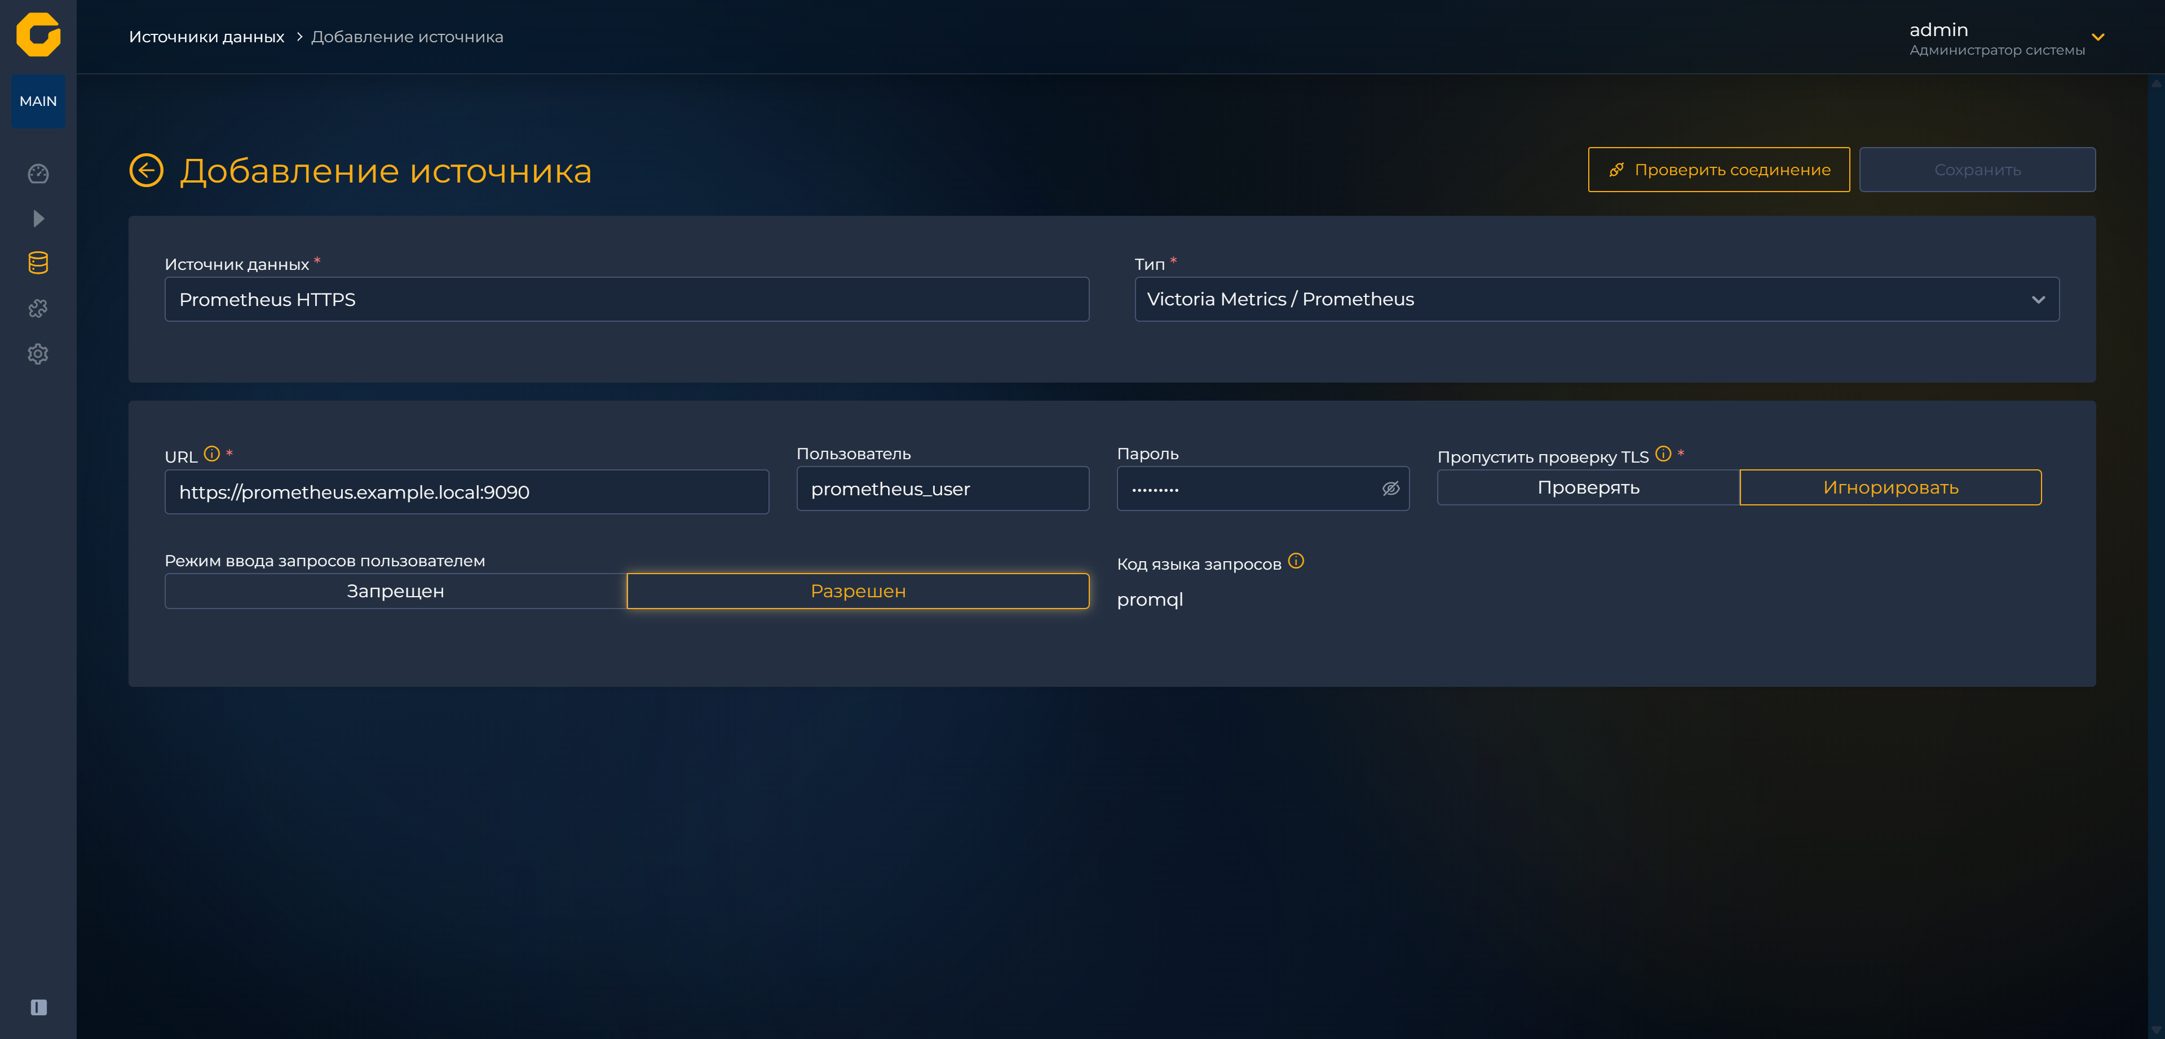Image resolution: width=2165 pixels, height=1039 pixels.
Task: Set query input mode to Разрешен
Action: point(858,591)
